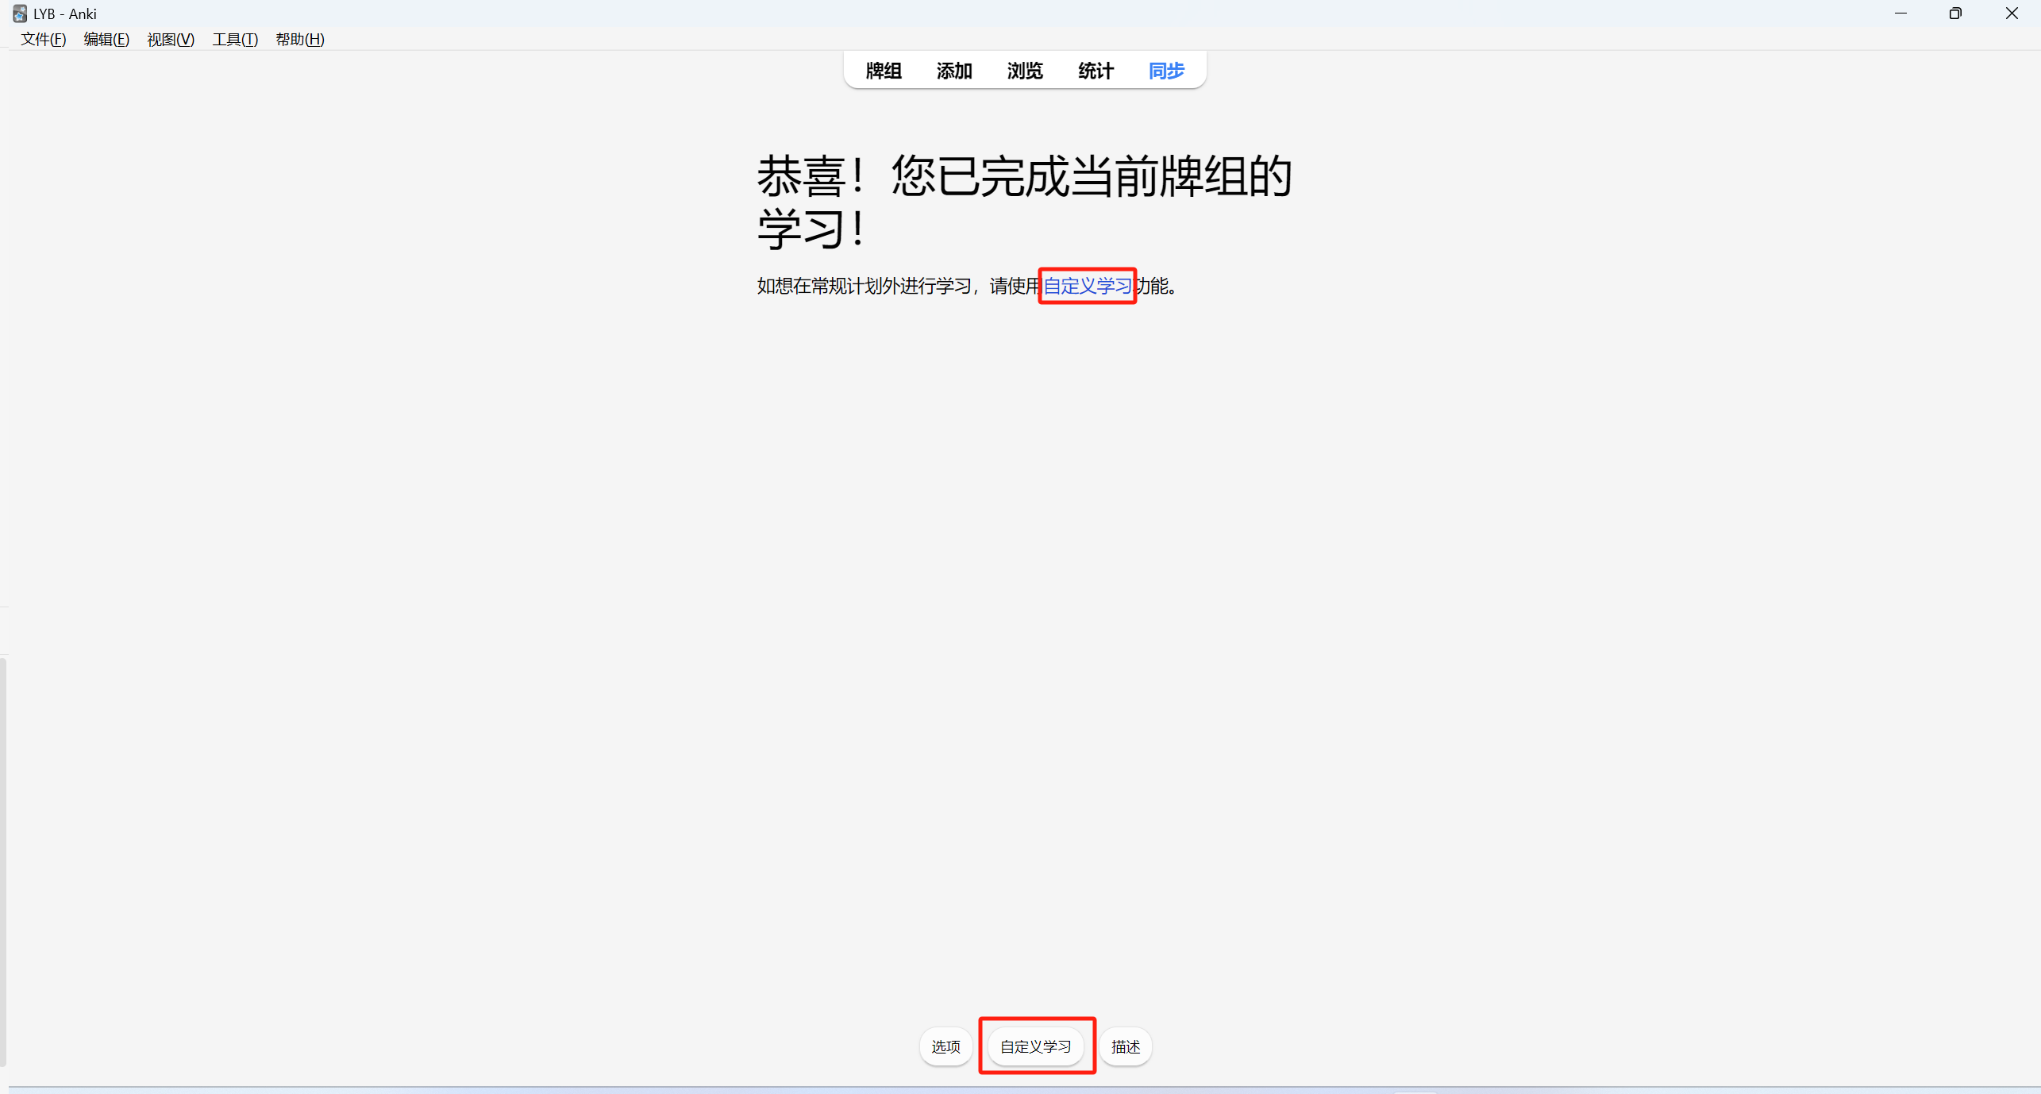Open 浏览 card browser from toolbar
The height and width of the screenshot is (1094, 2041).
(x=1024, y=71)
